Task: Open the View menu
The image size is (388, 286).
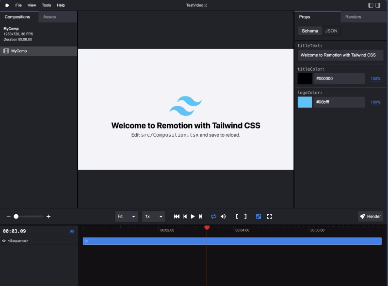Action: (x=32, y=5)
